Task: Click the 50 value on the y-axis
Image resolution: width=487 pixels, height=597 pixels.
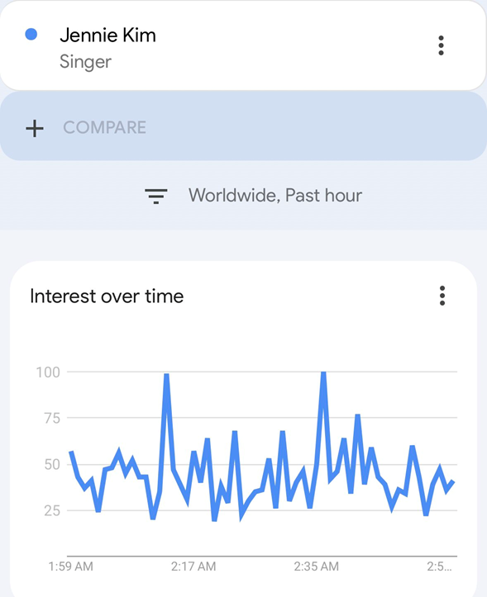Action: (52, 464)
